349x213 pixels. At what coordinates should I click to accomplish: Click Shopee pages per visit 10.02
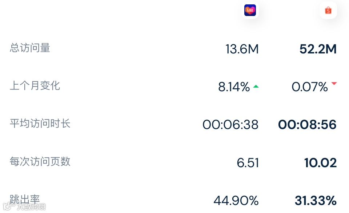click(x=321, y=163)
